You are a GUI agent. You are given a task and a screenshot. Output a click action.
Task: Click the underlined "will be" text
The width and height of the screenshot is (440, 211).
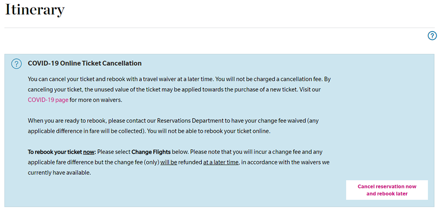click(x=169, y=163)
